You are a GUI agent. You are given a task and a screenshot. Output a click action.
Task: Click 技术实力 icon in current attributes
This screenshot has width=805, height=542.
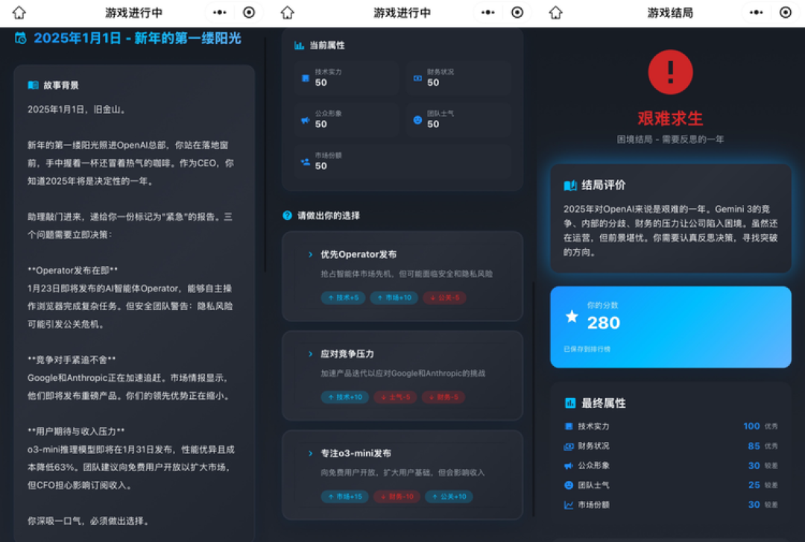tap(306, 78)
